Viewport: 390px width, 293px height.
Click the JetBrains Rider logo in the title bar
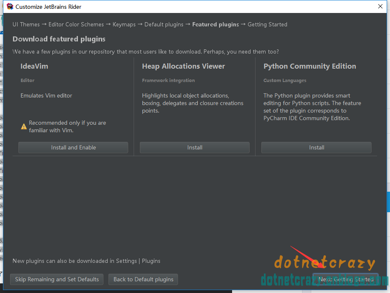[x=9, y=6]
